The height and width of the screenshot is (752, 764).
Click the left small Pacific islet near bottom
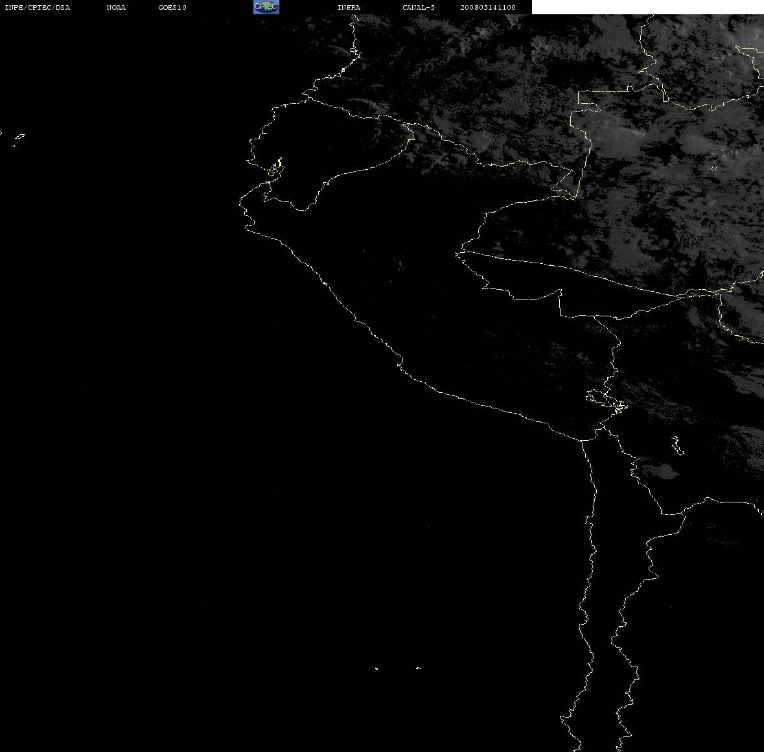click(x=376, y=668)
